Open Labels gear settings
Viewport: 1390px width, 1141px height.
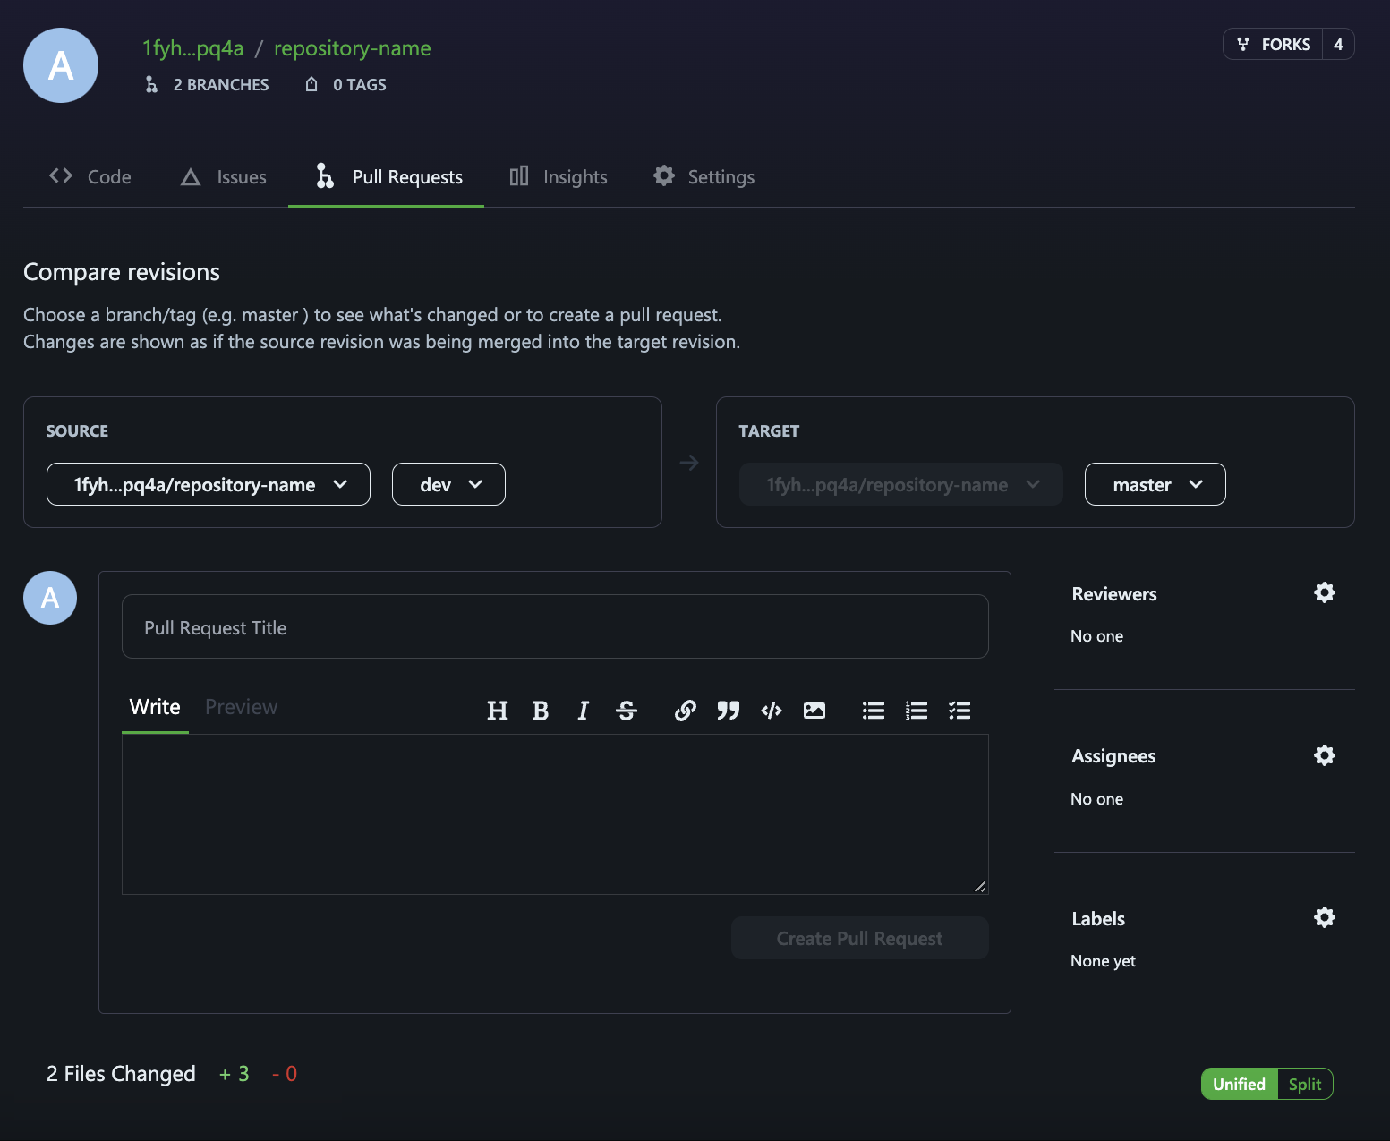click(x=1325, y=917)
